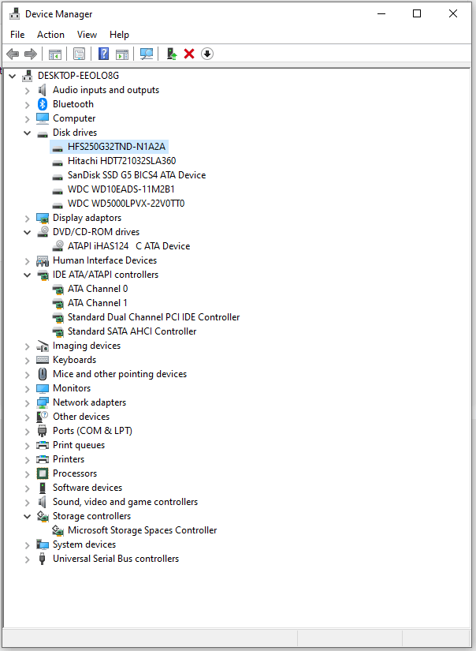This screenshot has height=651, width=476.
Task: Click the Device Manager title bar icon
Action: (x=15, y=13)
